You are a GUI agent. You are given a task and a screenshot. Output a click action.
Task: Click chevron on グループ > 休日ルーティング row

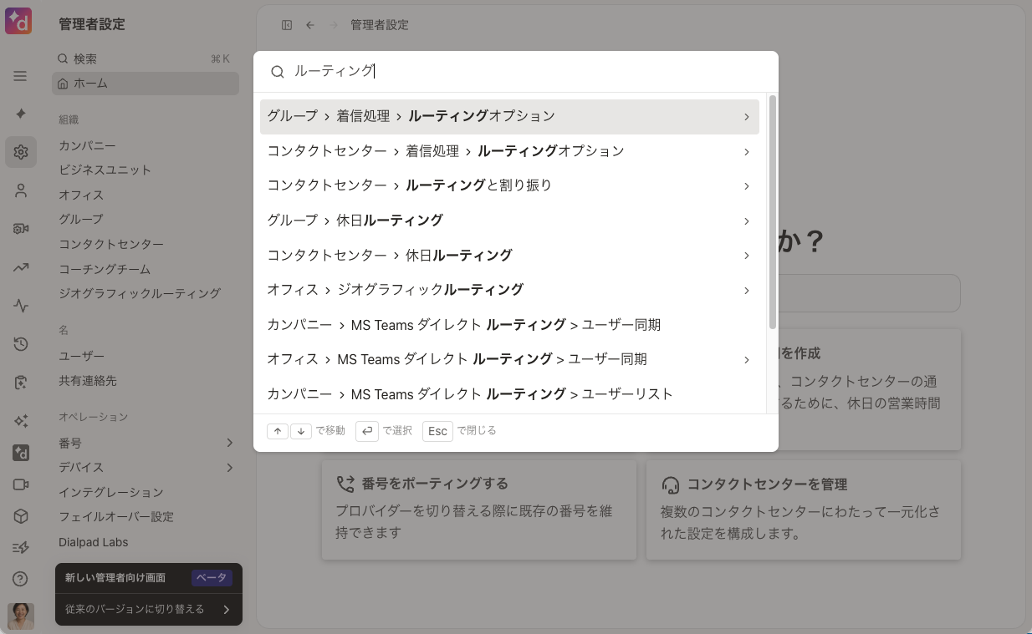[746, 221]
